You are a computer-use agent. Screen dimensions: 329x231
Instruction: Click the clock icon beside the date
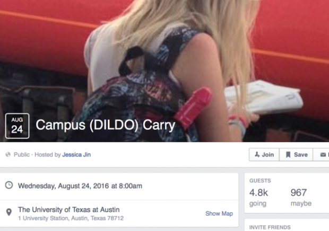coord(9,185)
